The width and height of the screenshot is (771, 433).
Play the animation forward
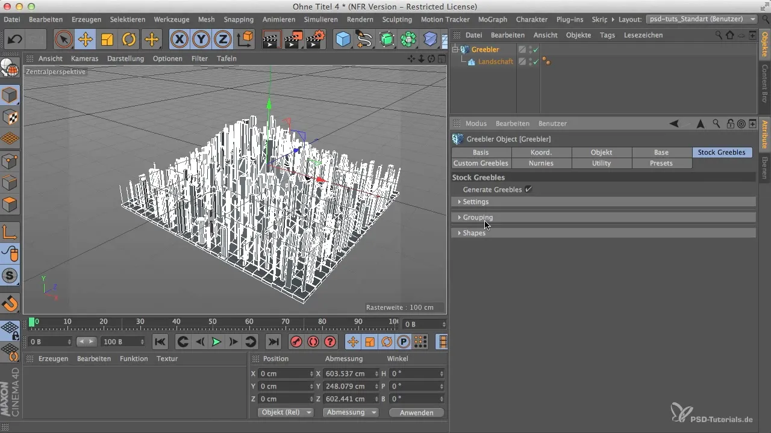tap(216, 342)
